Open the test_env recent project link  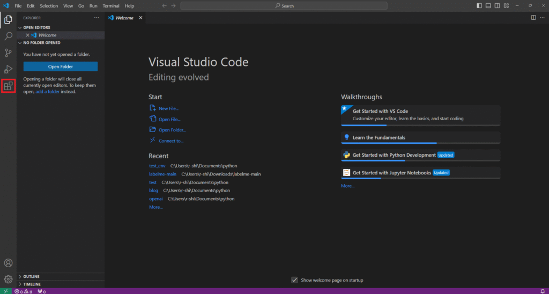[157, 166]
